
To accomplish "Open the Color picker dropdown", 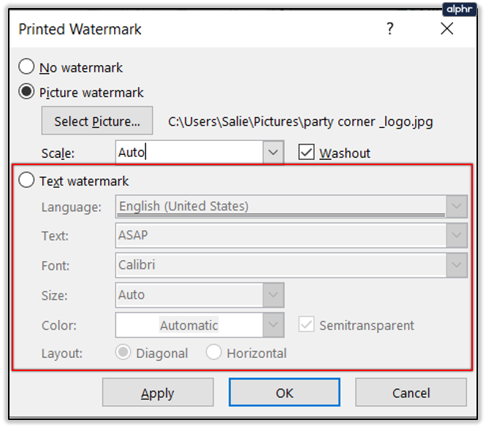I will point(273,325).
